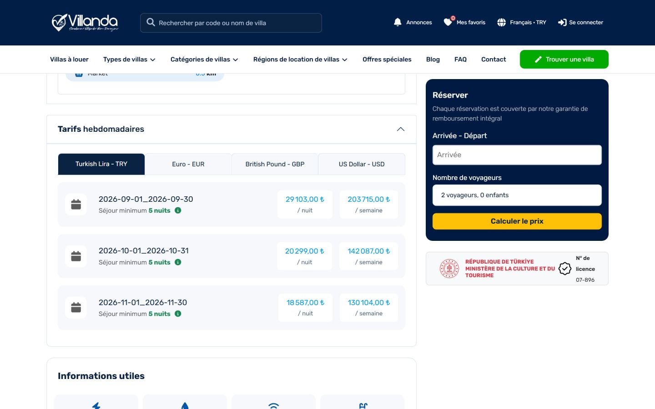Click the Arrivée date input field
This screenshot has width=655, height=409.
coord(517,155)
